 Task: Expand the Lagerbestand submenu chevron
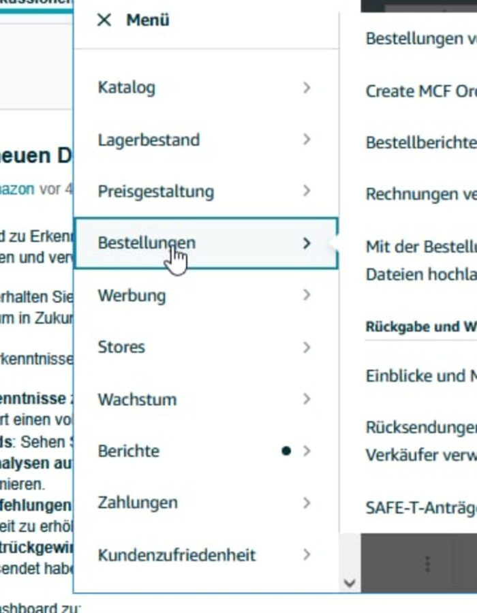(x=307, y=140)
